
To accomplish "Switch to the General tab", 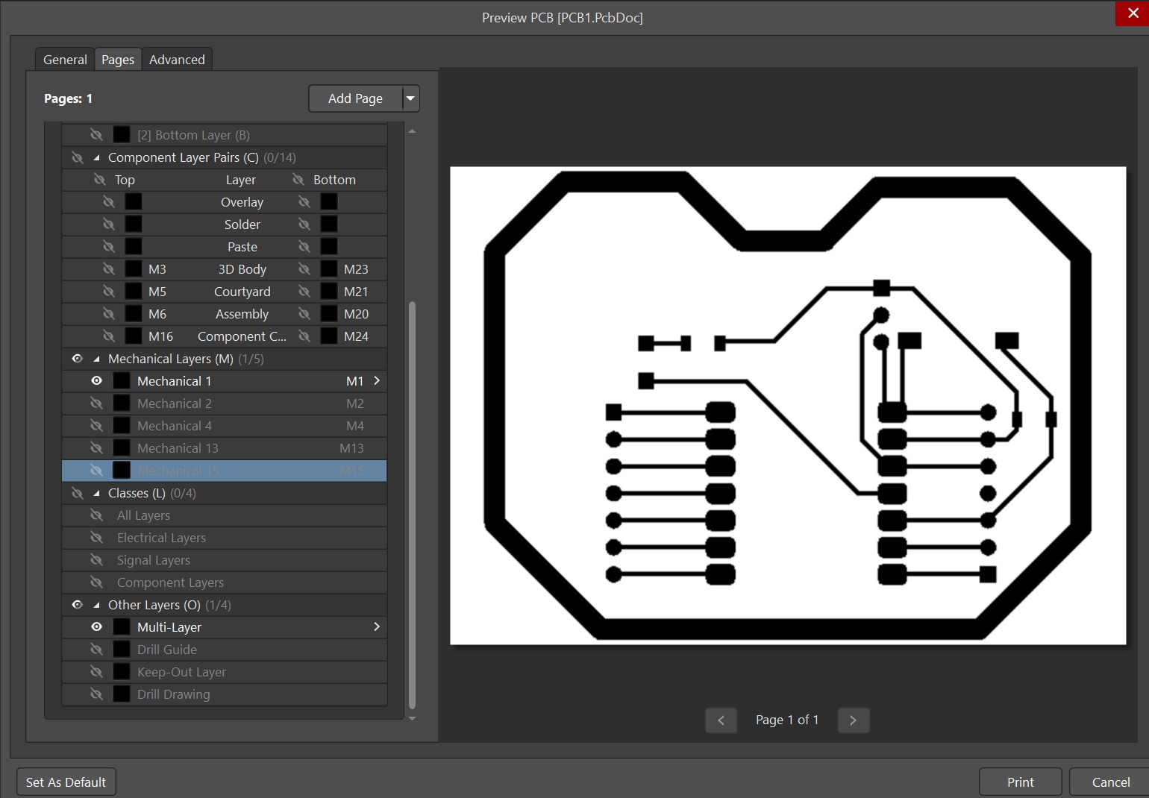I will (65, 60).
